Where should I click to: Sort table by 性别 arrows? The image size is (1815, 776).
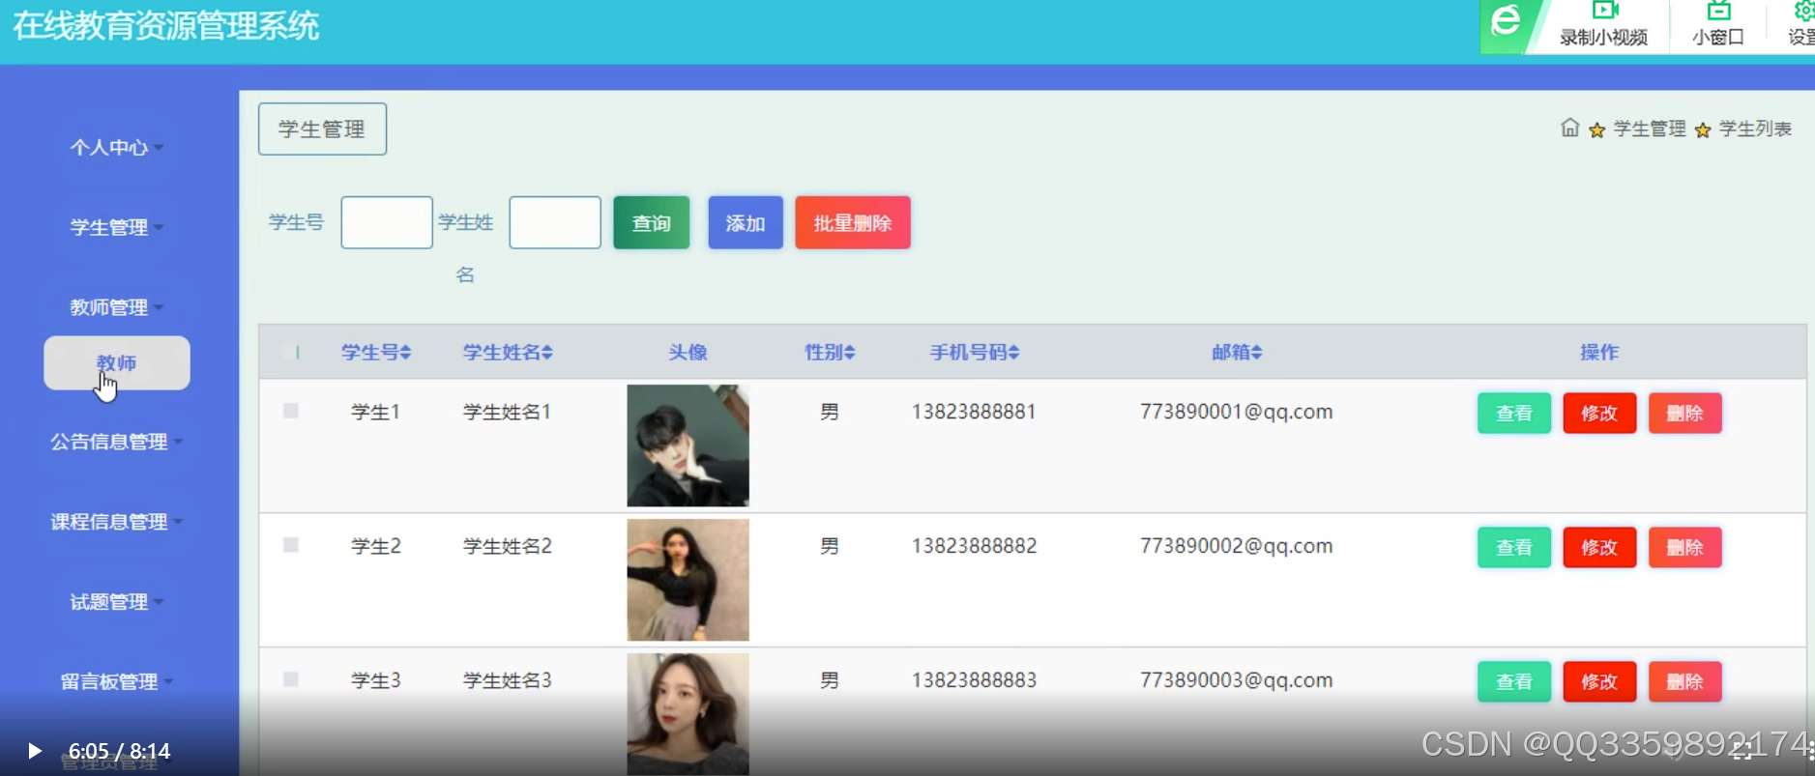tap(850, 353)
